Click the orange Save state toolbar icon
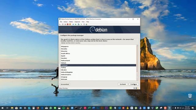 (x=70, y=24)
